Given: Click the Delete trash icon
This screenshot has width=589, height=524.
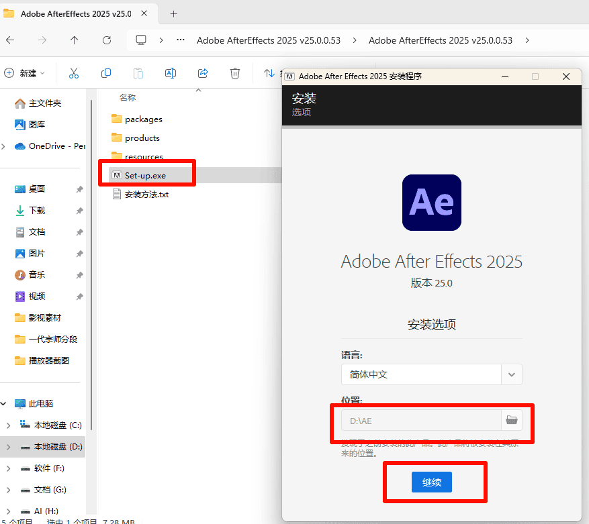Looking at the screenshot, I should click(235, 73).
